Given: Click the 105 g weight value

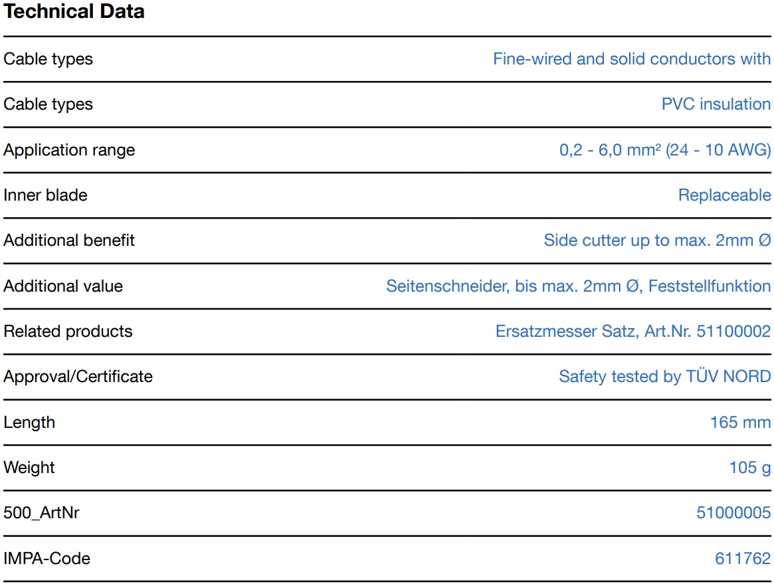Looking at the screenshot, I should pos(749,468).
